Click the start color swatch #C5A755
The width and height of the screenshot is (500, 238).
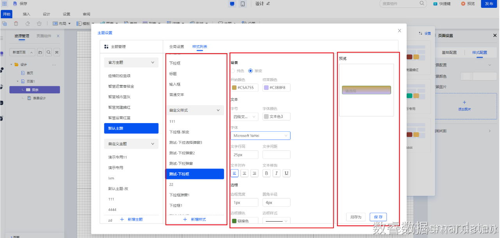234,88
